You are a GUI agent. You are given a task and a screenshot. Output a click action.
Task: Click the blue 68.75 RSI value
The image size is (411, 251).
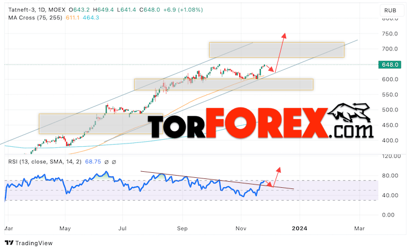tap(93, 162)
